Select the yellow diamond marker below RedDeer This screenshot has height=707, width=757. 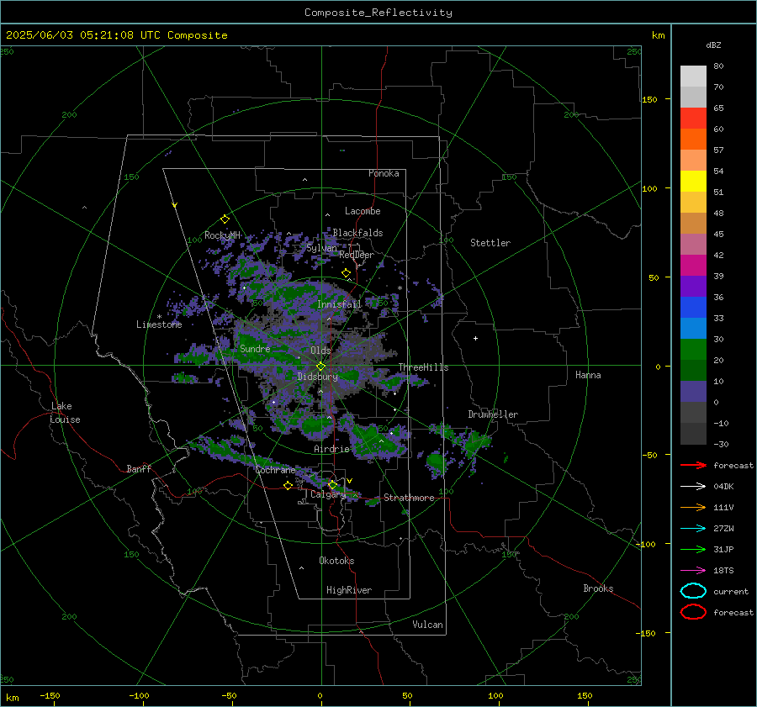pyautogui.click(x=346, y=273)
